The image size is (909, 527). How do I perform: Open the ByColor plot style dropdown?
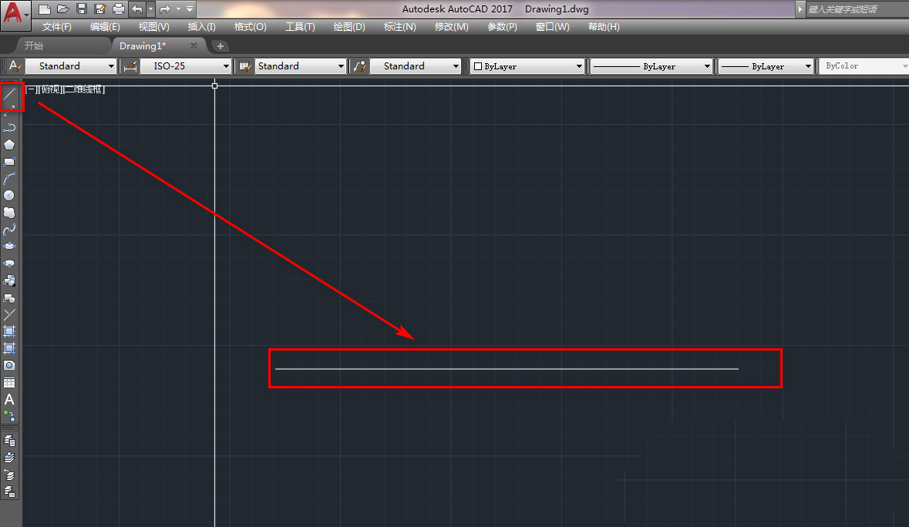[864, 66]
